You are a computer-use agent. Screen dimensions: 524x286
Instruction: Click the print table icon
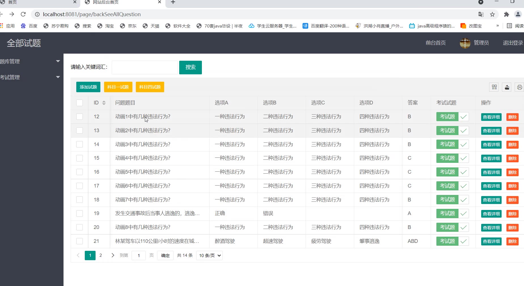pyautogui.click(x=519, y=87)
